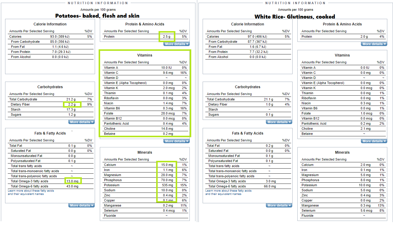Viewport: 393px width, 226px height.
Task: Select the White Rice protein amount '2.0 g'
Action: pos(364,36)
